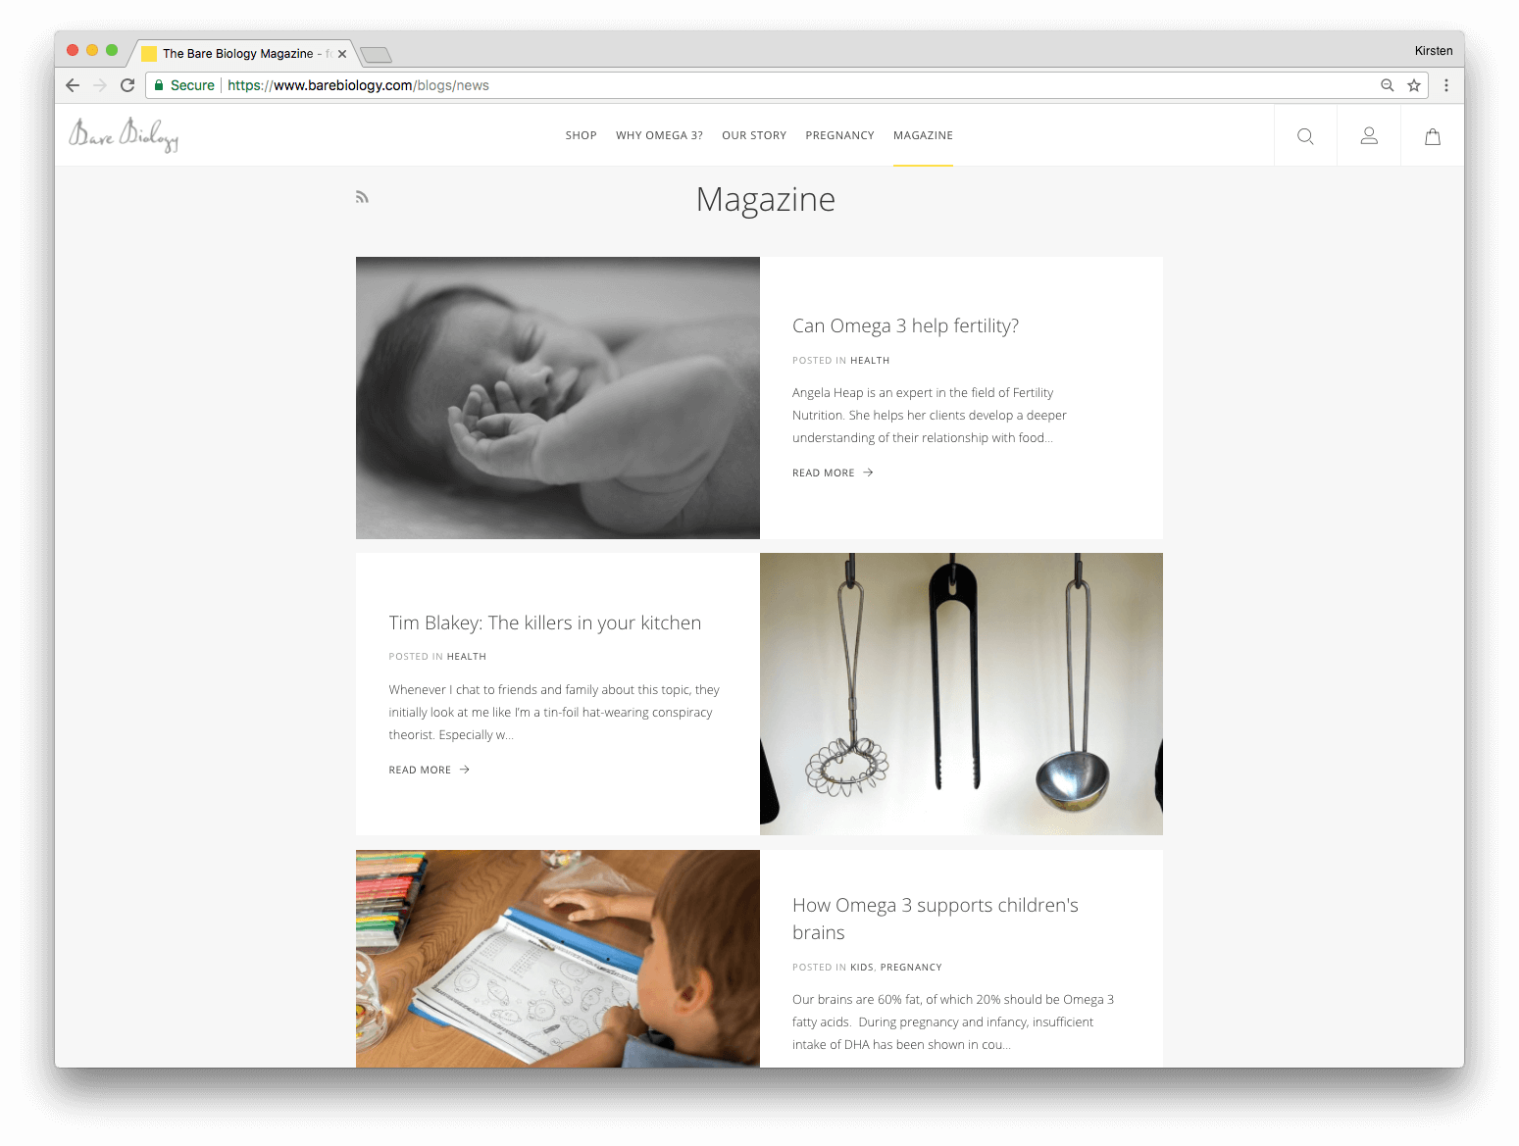Click the Kids category tag

click(x=861, y=967)
